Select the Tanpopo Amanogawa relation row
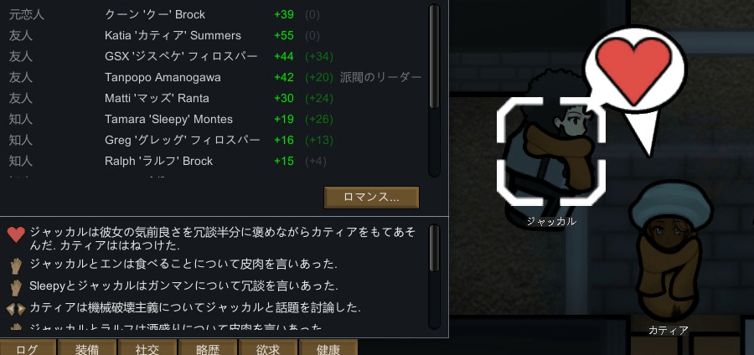Screen dimensions: 754x355 (x=215, y=77)
